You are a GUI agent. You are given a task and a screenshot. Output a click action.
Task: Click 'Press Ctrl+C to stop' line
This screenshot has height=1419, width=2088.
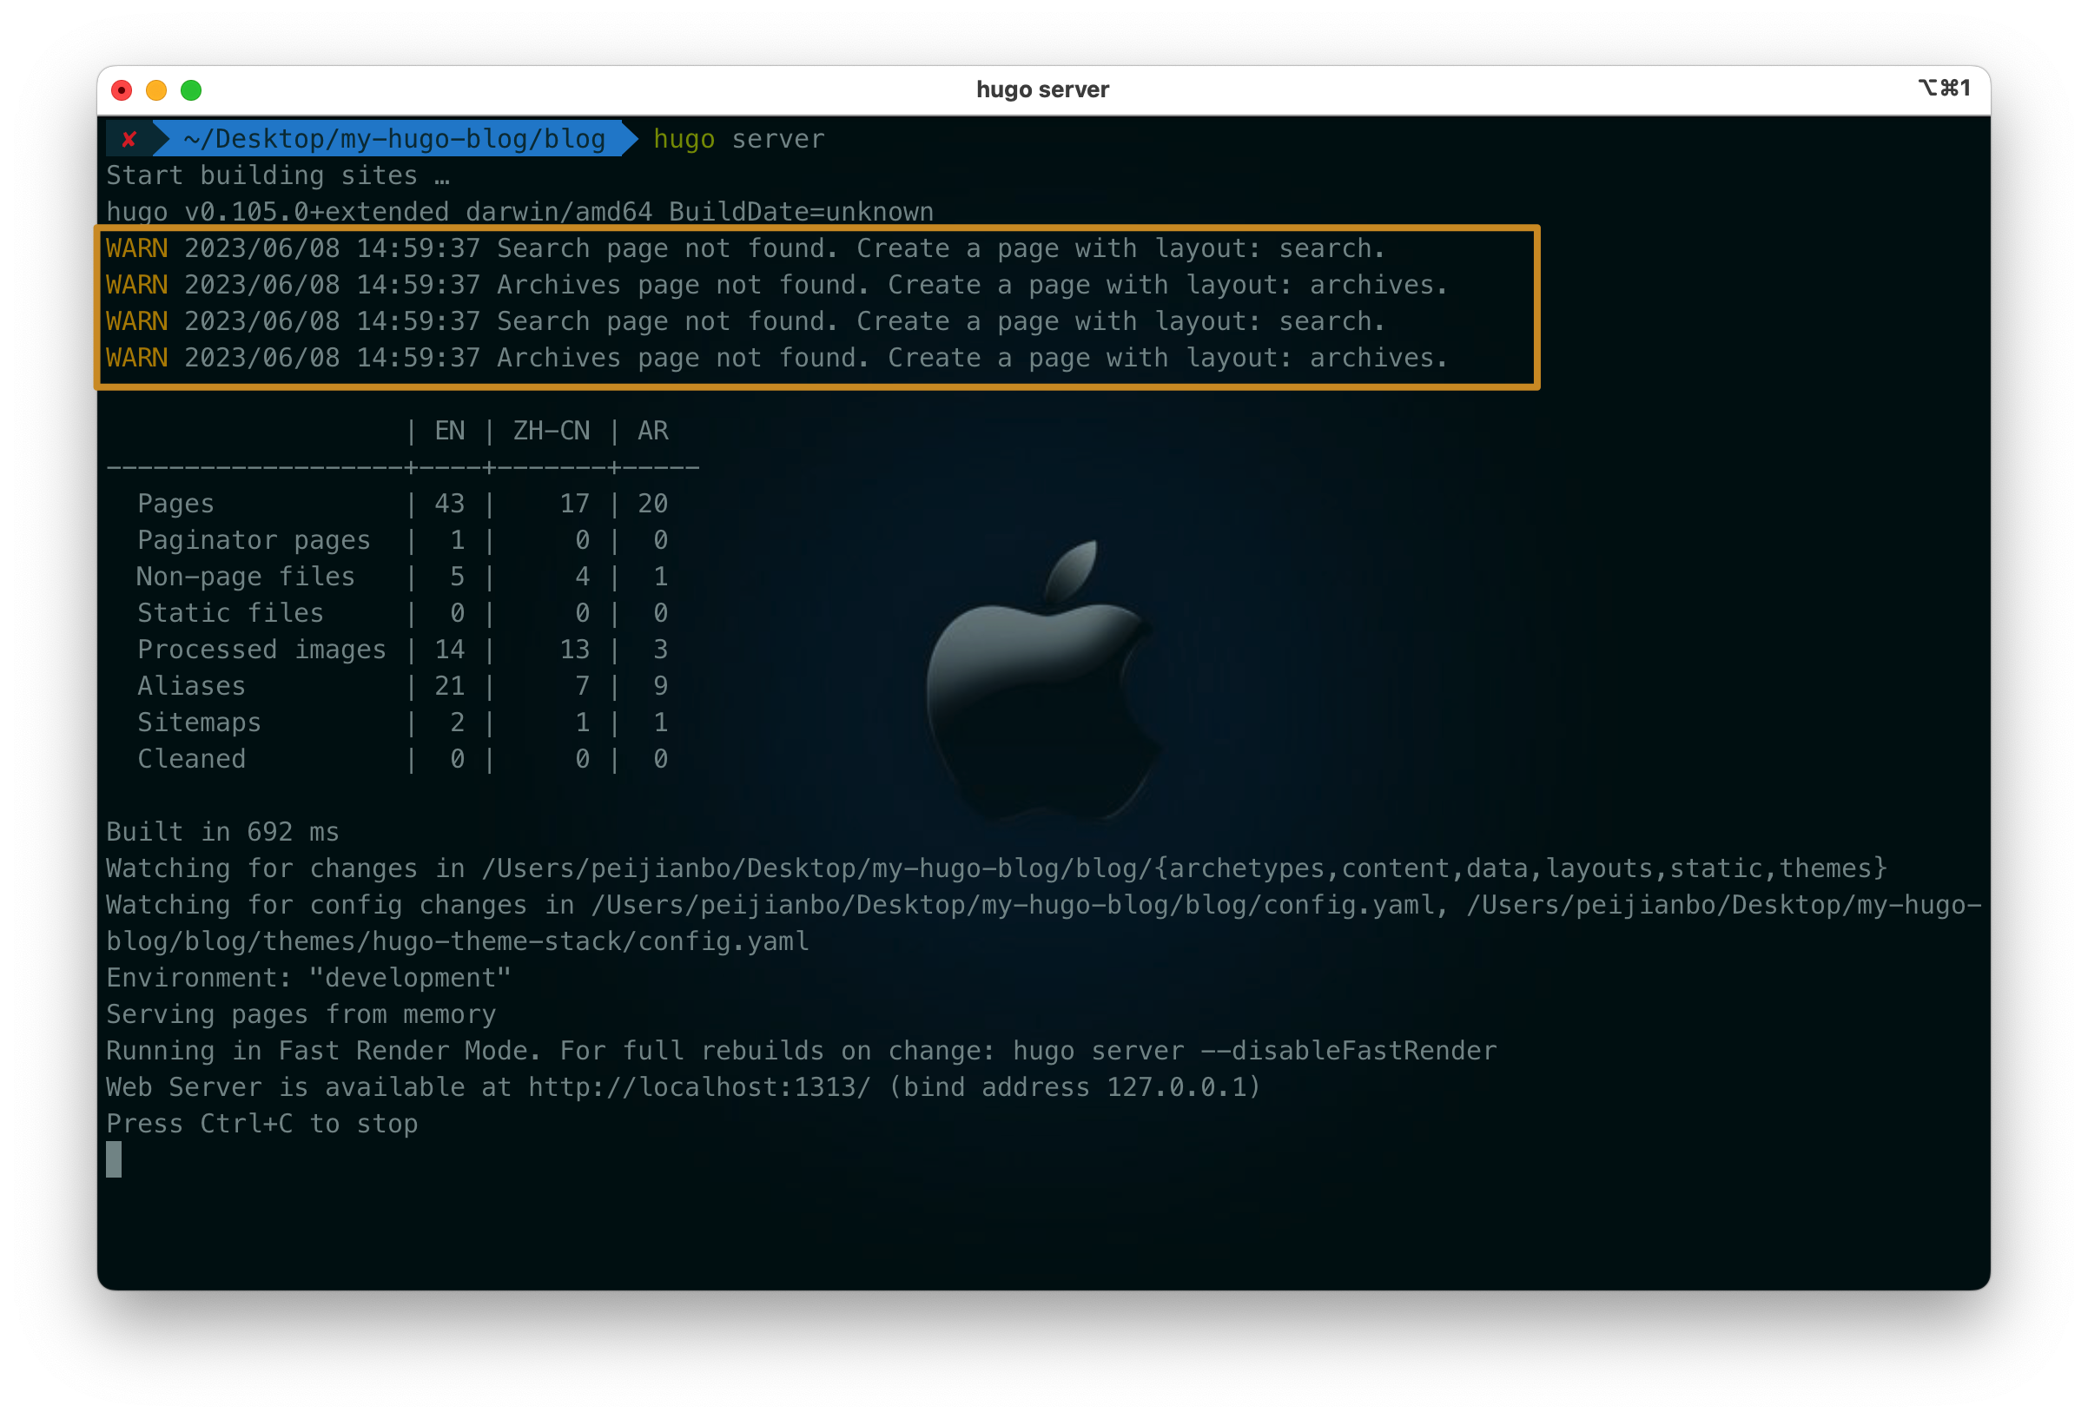click(x=261, y=1124)
